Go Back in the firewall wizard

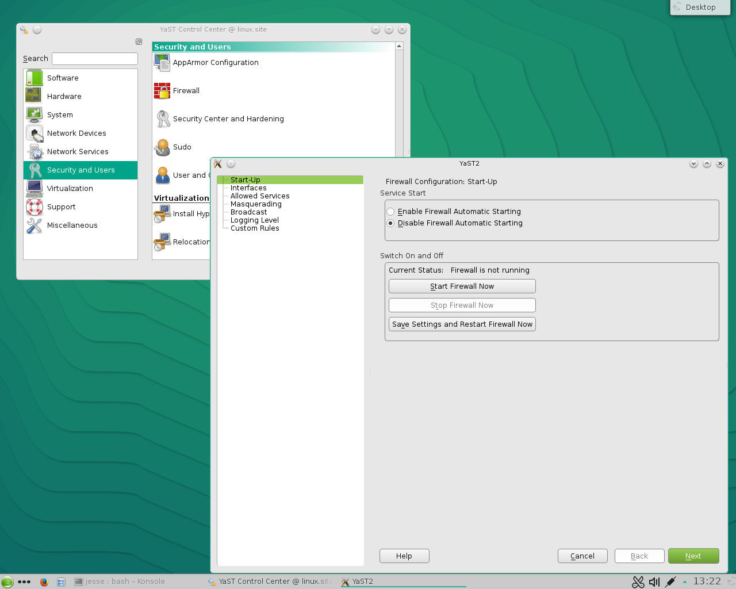(639, 556)
